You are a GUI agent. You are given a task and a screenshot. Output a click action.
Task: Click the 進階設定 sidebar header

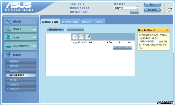[x=21, y=55]
